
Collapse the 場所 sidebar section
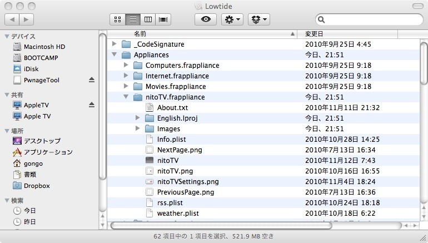7,131
